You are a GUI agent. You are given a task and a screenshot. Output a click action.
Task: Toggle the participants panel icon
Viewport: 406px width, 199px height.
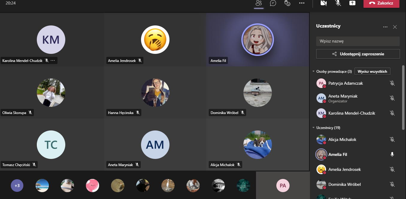(x=259, y=3)
